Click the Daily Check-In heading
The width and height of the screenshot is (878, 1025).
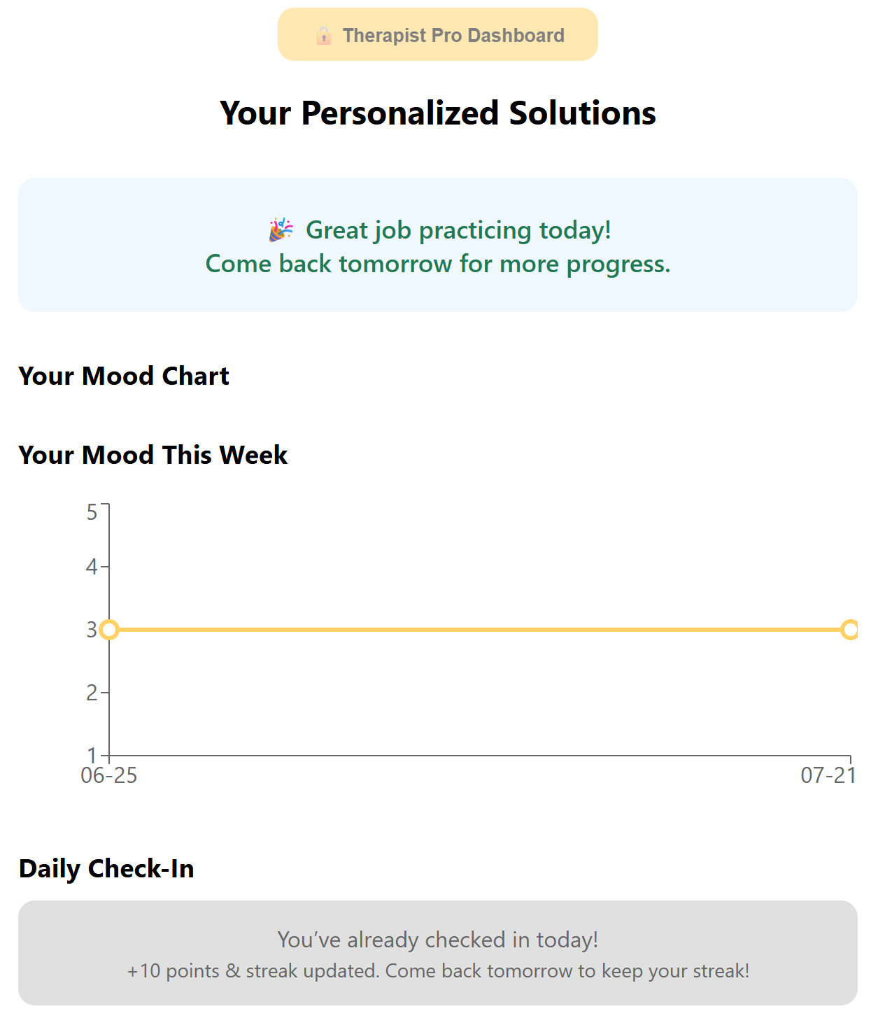[x=106, y=868]
